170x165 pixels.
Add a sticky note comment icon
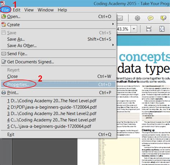[150, 18]
